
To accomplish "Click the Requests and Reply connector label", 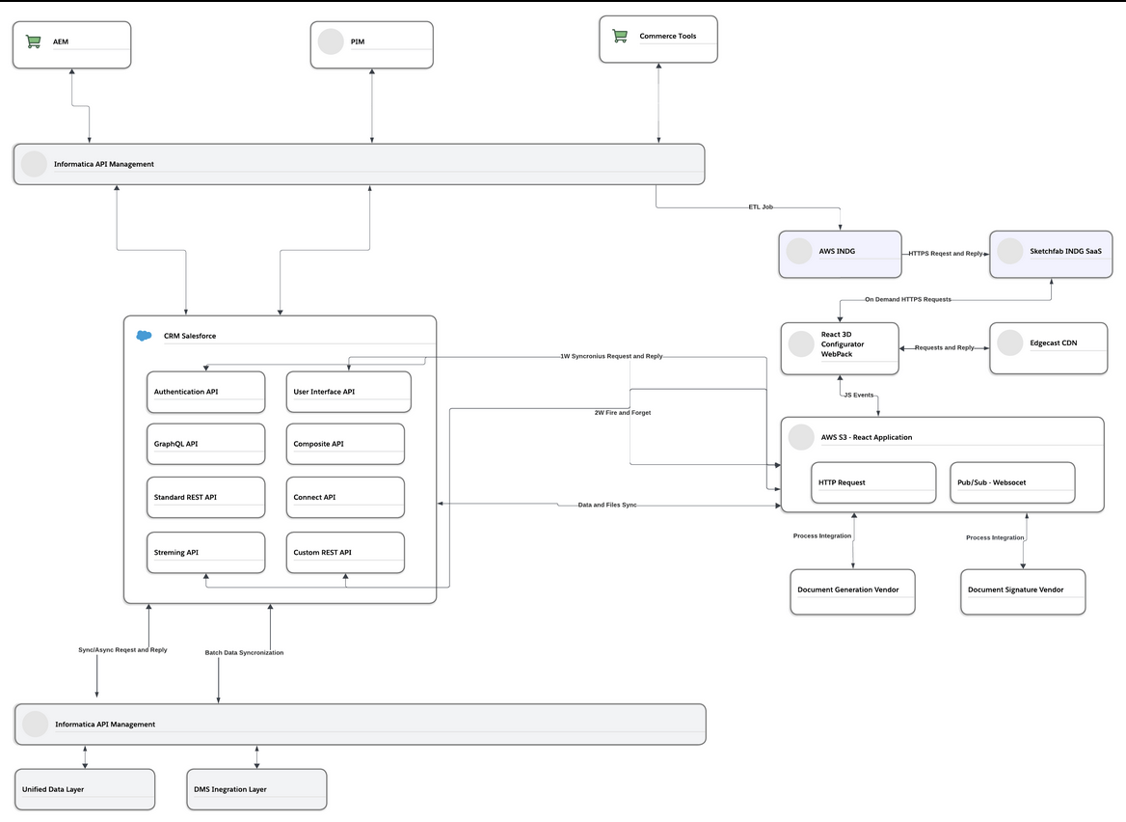I will click(945, 347).
